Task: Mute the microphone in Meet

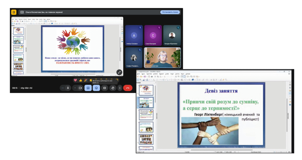Action: pos(68,88)
